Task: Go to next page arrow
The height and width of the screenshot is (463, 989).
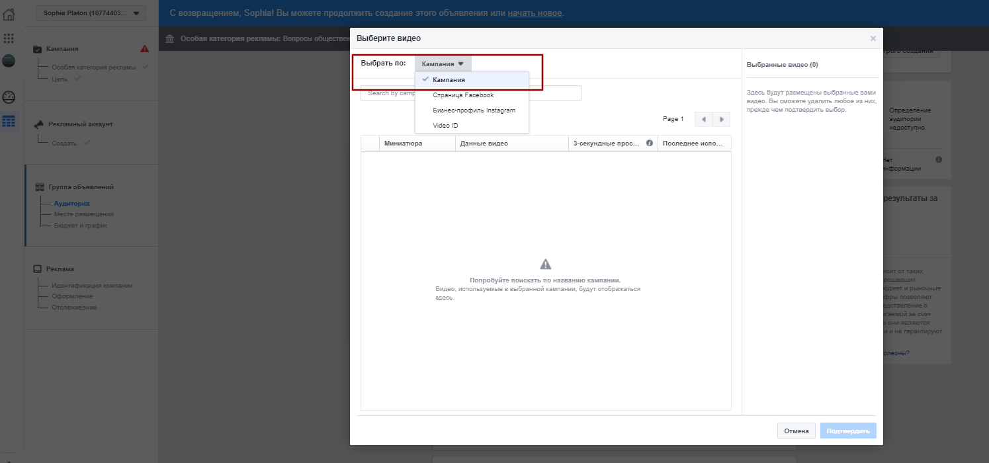Action: tap(721, 120)
